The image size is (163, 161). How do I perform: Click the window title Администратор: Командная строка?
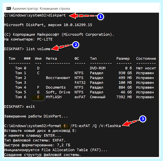click(41, 8)
